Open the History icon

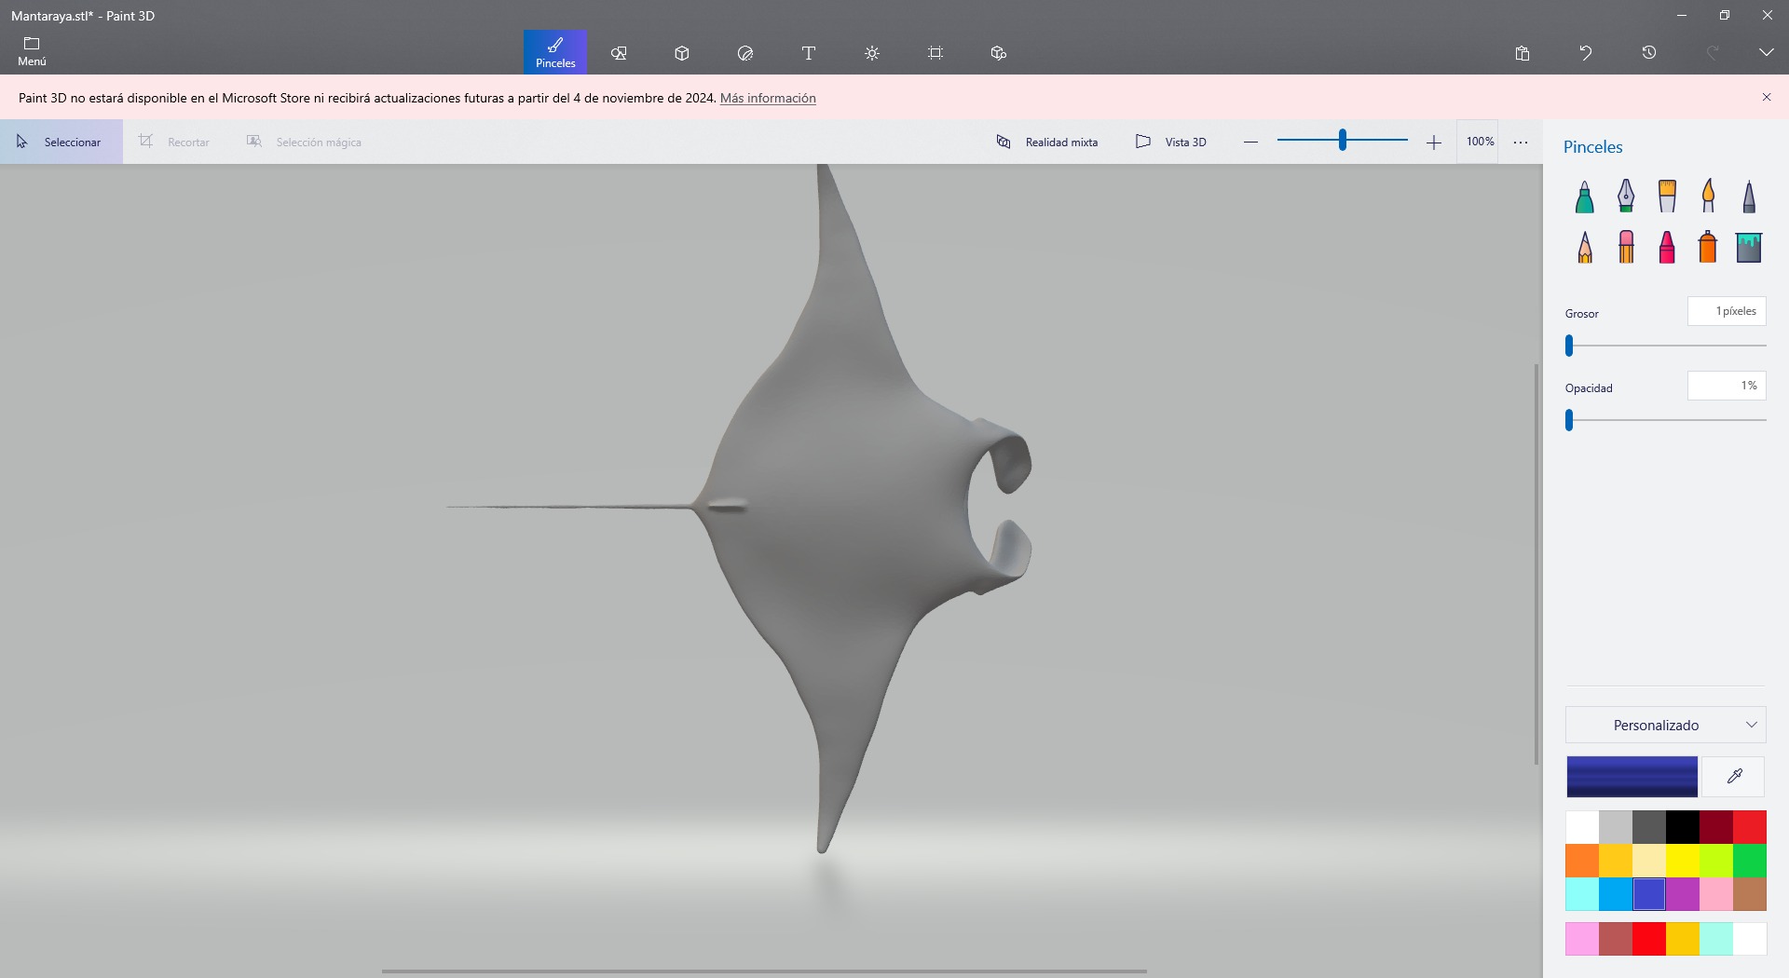tap(1649, 53)
